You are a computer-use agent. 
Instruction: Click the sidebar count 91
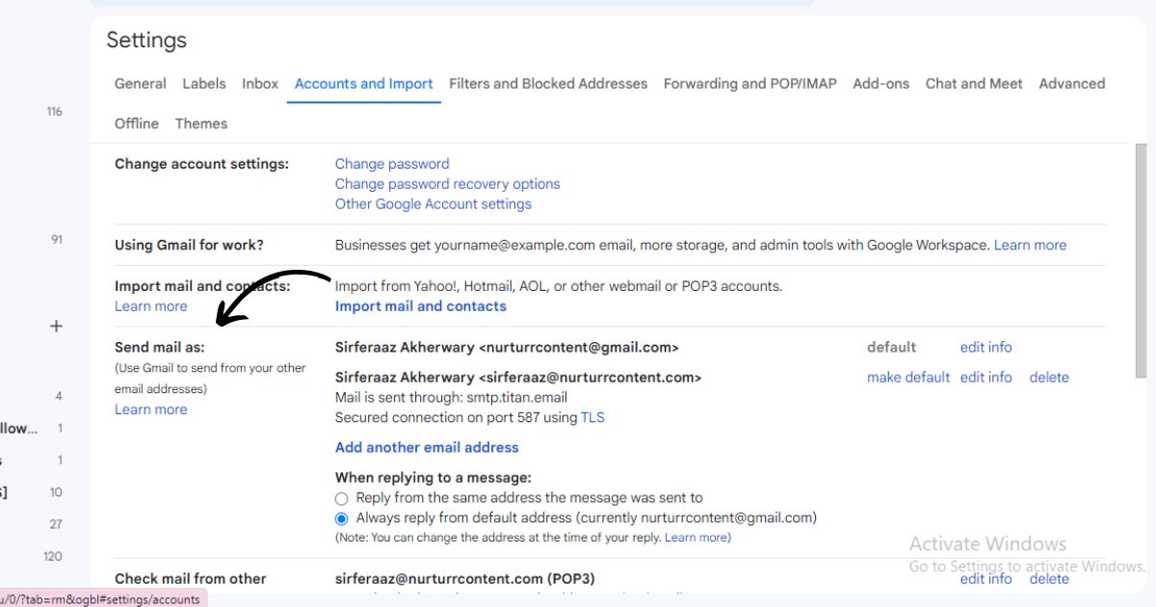(x=57, y=240)
